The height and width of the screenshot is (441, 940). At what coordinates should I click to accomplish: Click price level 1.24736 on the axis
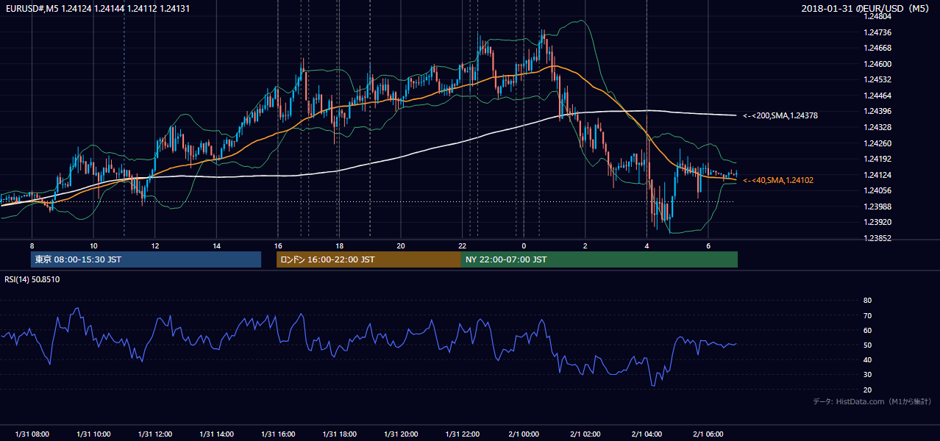tap(877, 32)
